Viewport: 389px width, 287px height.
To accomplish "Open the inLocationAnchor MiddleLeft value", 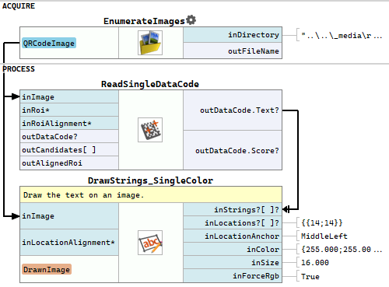I will 324,236.
